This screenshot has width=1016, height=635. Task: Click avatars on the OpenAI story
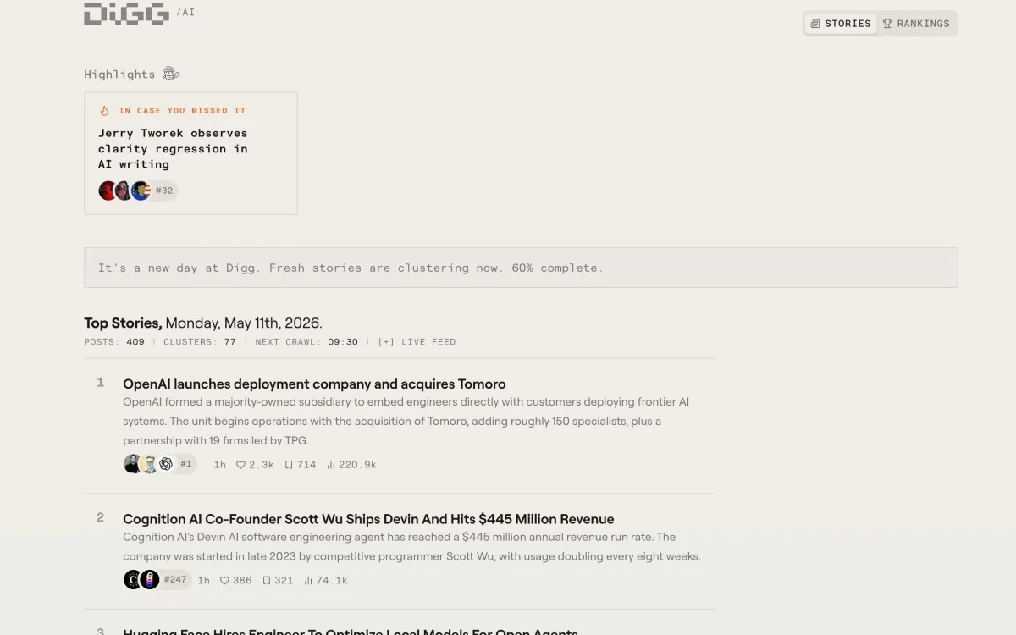(149, 464)
